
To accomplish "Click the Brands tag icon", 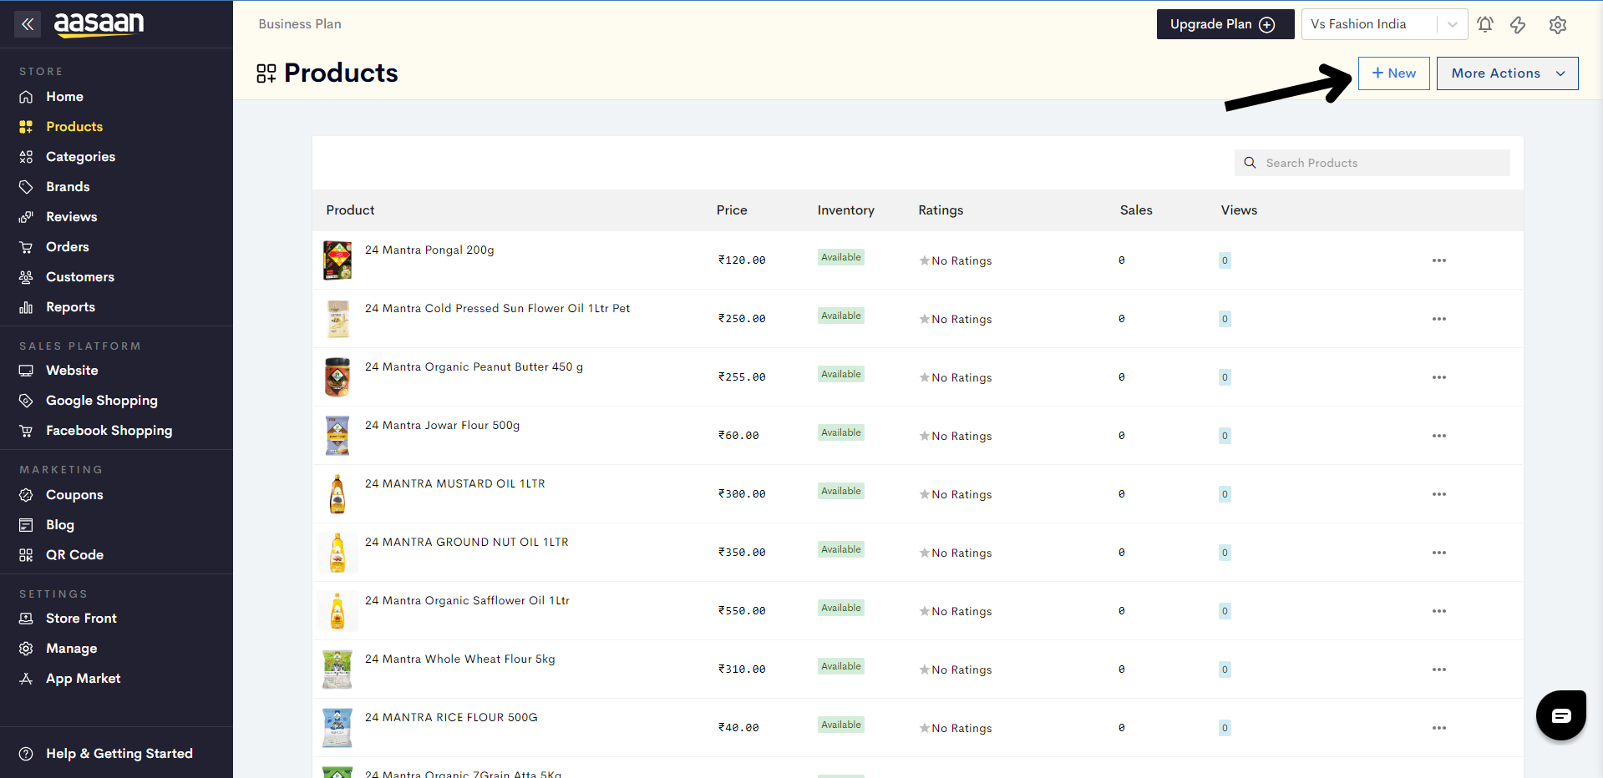I will click(x=26, y=187).
